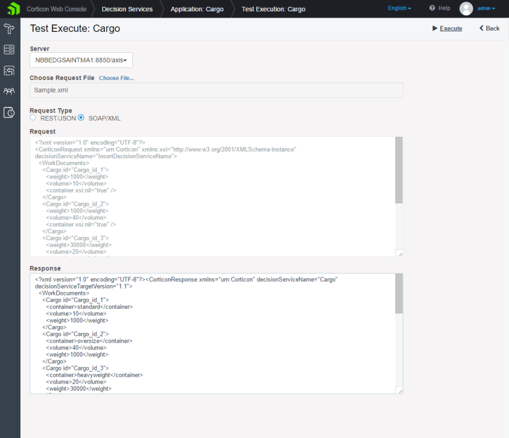The height and width of the screenshot is (438, 509).
Task: Click the Back chevron arrow icon
Action: pyautogui.click(x=481, y=28)
